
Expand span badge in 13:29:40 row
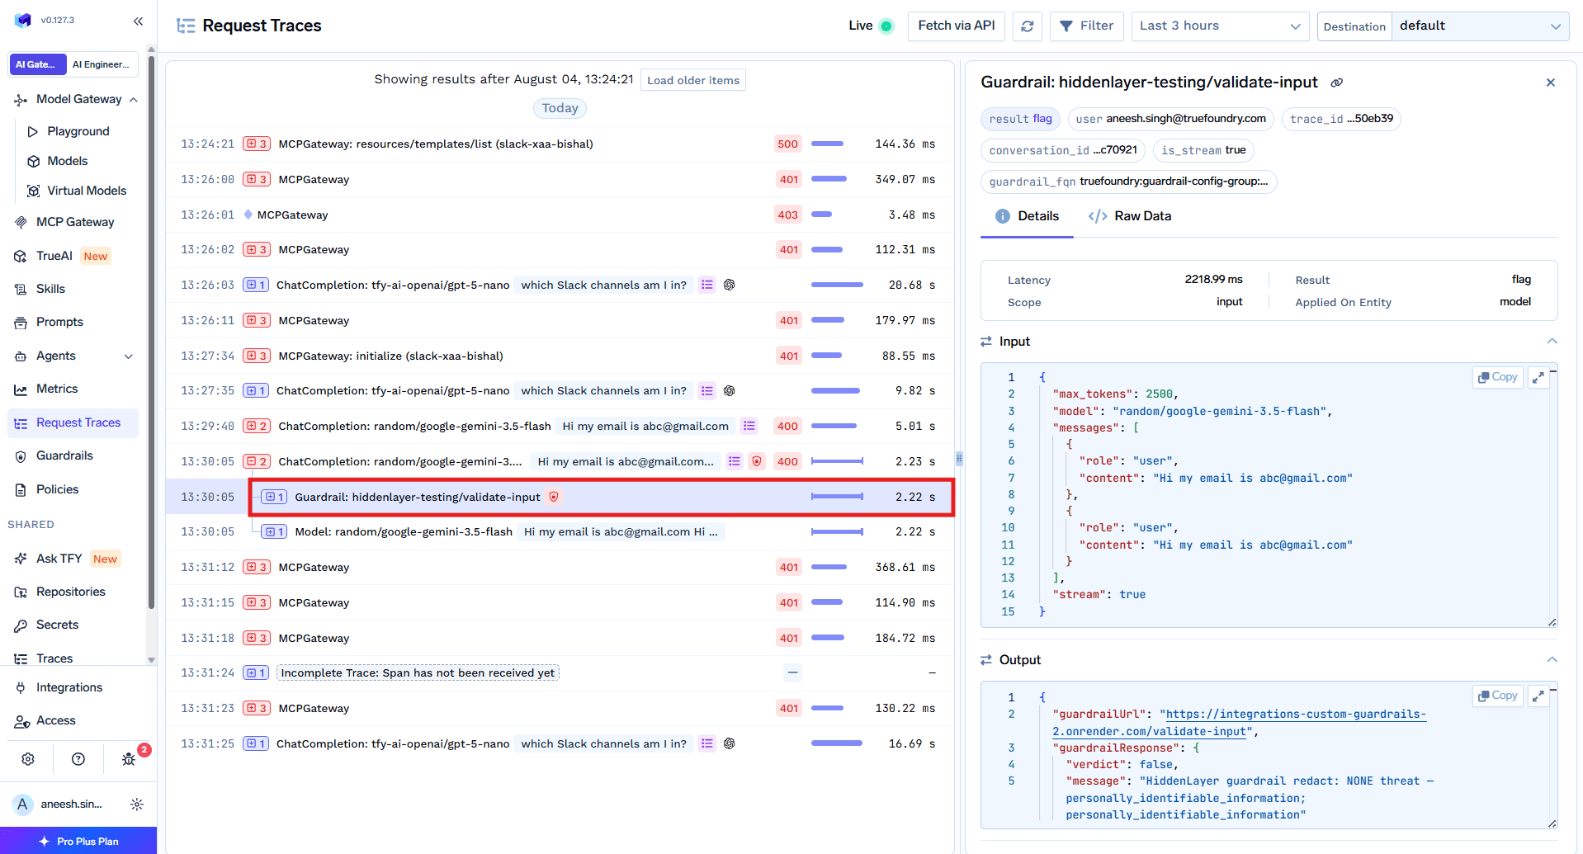(256, 426)
